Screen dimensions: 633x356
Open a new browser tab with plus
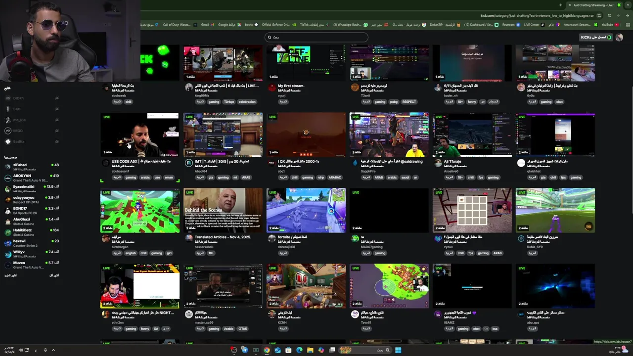[x=561, y=5]
